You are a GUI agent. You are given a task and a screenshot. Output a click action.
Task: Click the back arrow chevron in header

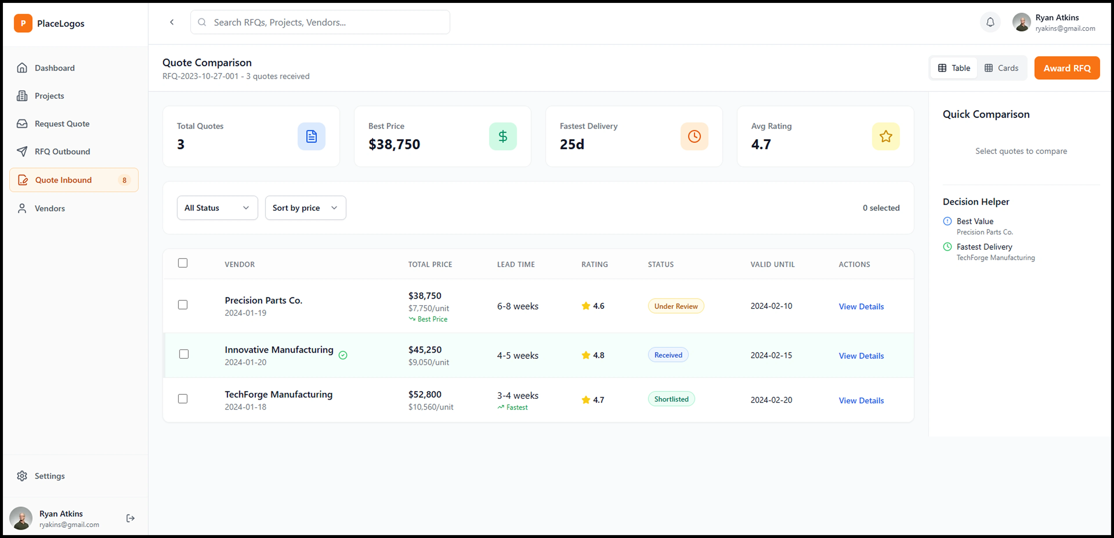(x=172, y=22)
